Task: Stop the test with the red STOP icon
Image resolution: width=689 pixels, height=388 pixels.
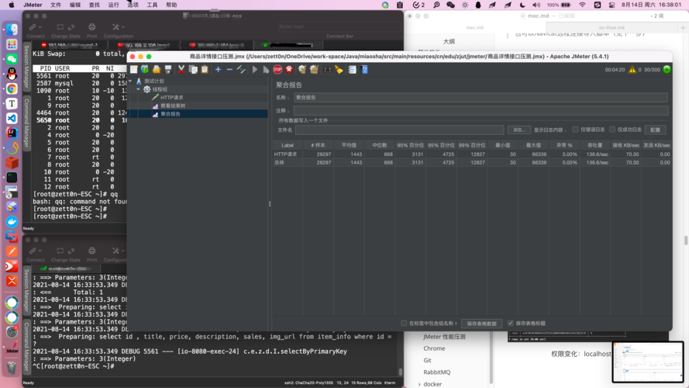Action: [277, 70]
